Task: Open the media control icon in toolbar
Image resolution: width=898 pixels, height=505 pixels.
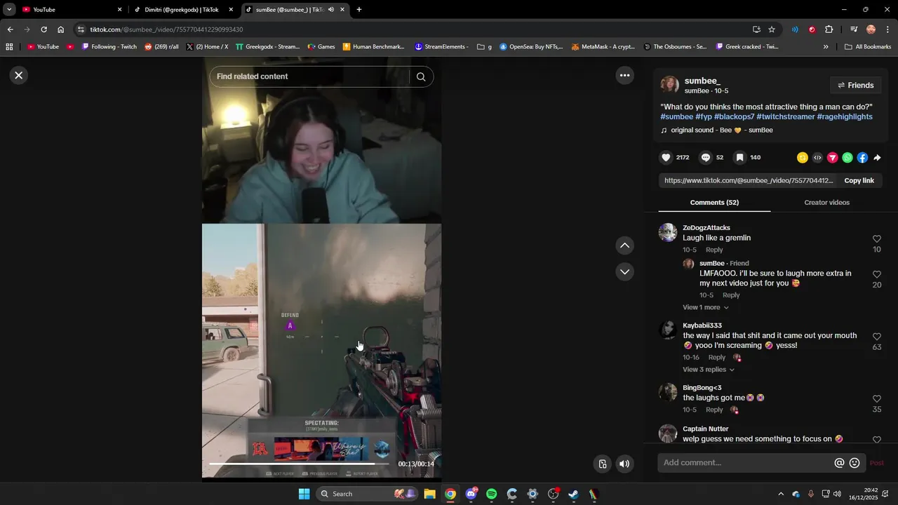Action: click(x=854, y=29)
